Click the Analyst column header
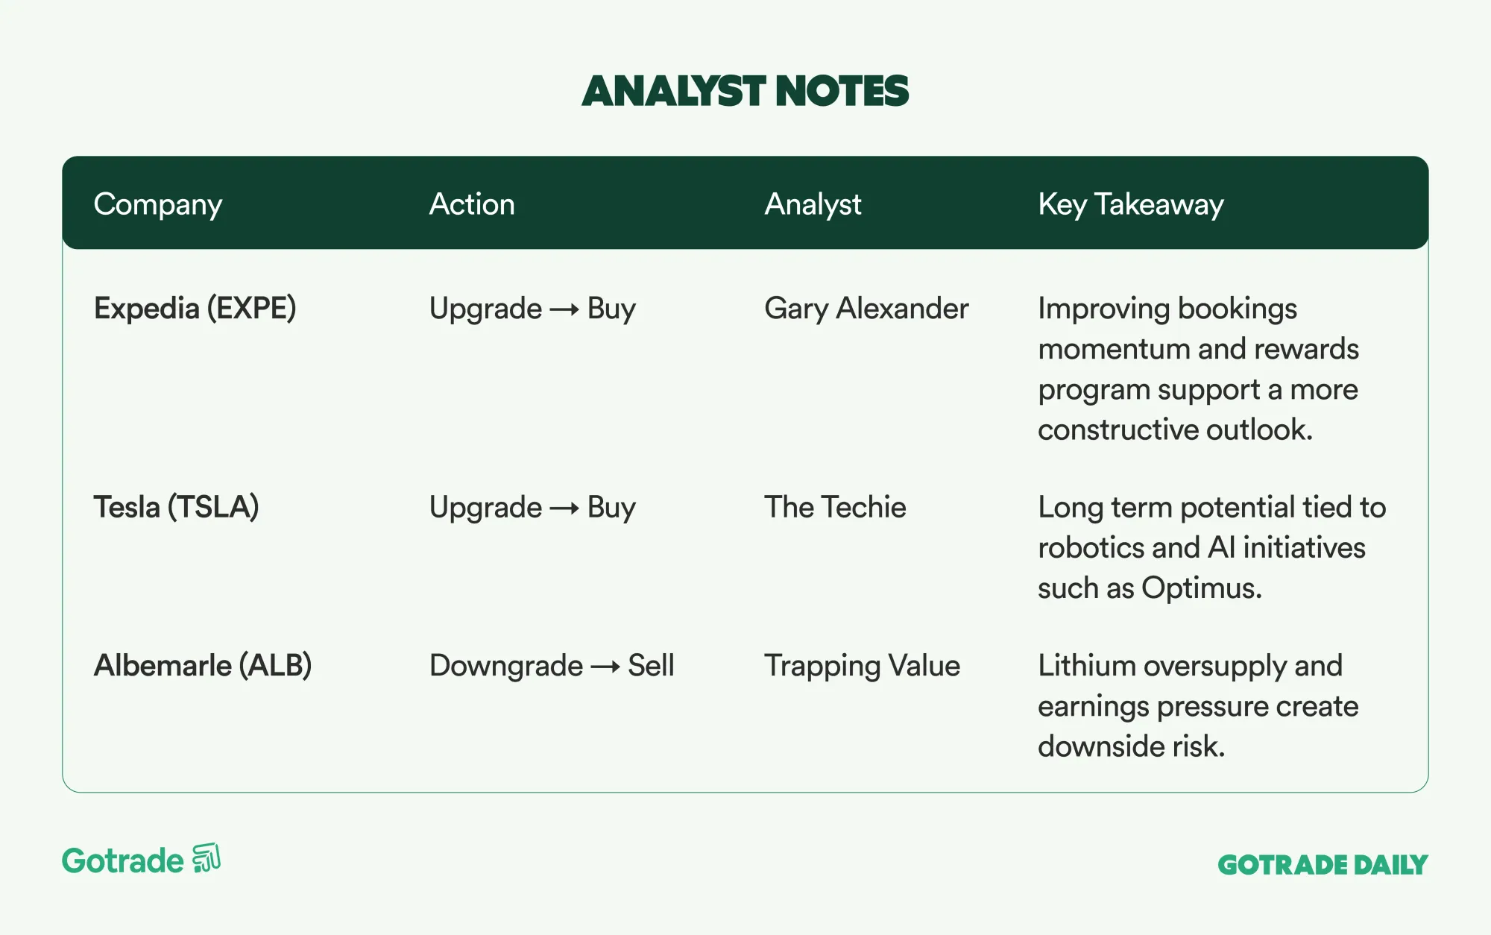 [x=813, y=204]
